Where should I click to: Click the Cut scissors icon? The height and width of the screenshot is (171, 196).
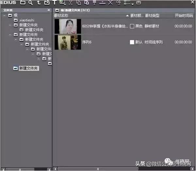70,3
